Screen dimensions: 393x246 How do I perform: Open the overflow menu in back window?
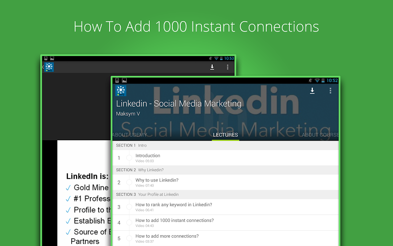227,67
